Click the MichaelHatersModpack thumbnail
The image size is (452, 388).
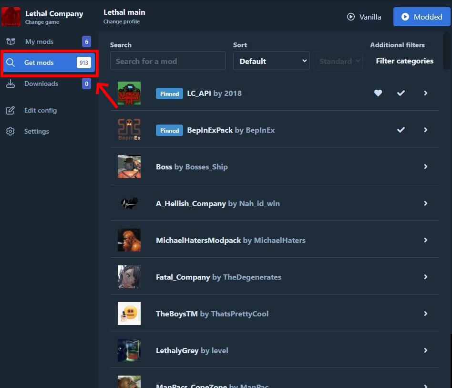tap(129, 240)
